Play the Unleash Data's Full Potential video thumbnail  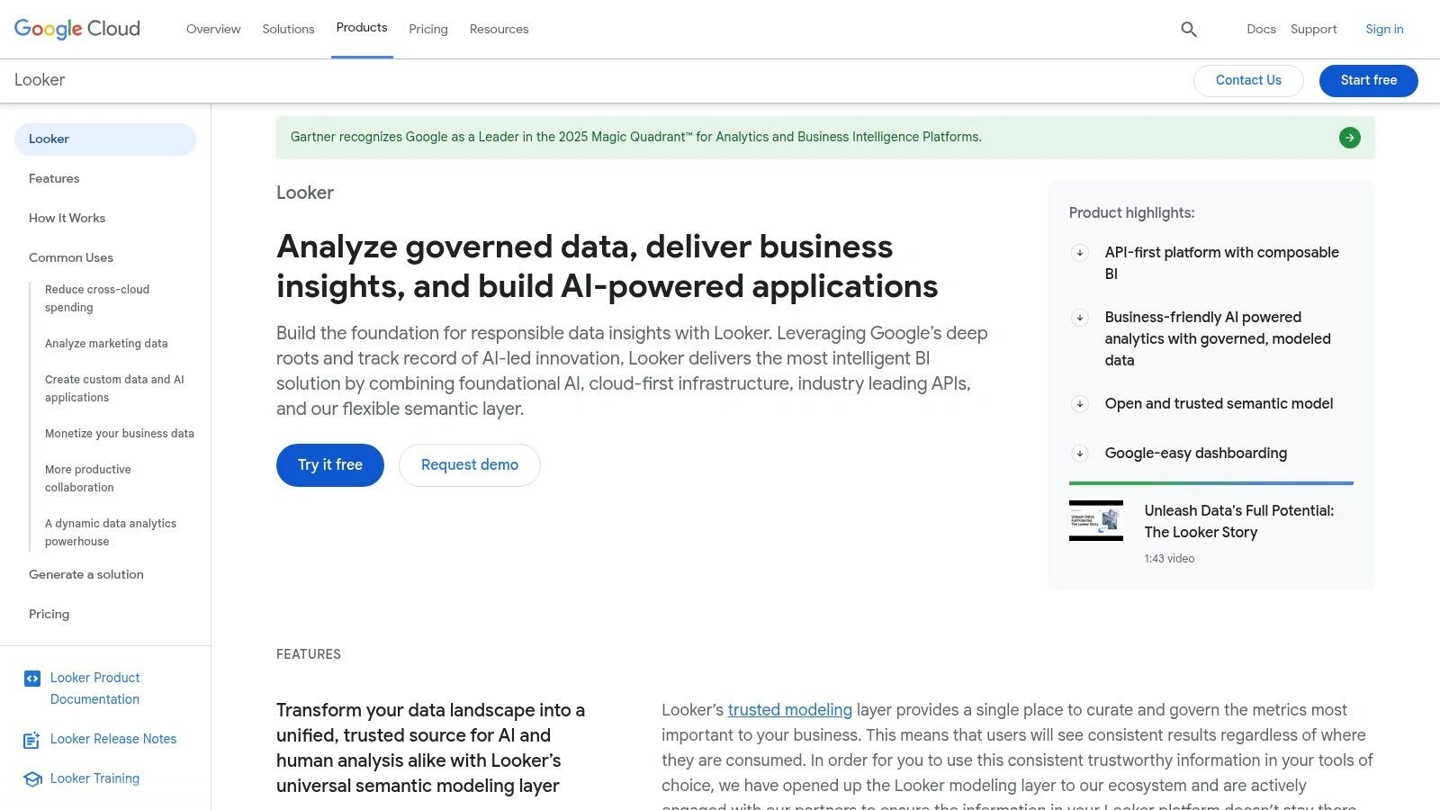(1095, 520)
